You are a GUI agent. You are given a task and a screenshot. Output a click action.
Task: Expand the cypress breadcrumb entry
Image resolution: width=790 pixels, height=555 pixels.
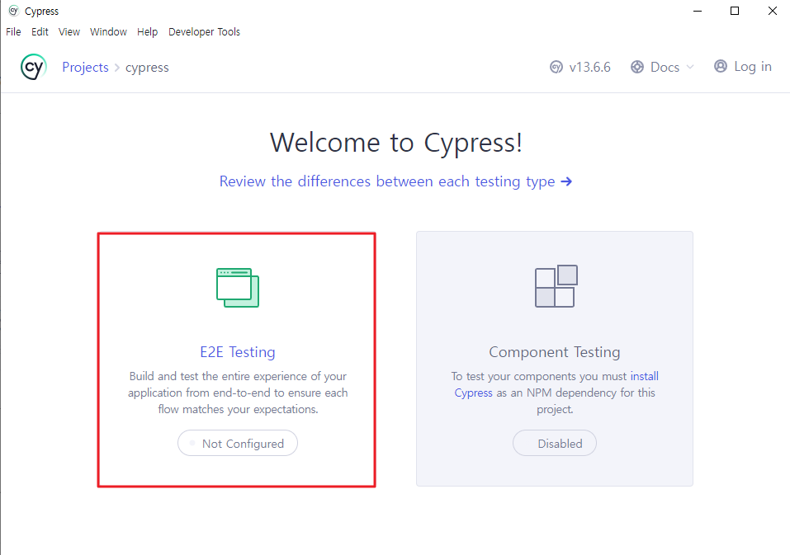click(x=147, y=67)
